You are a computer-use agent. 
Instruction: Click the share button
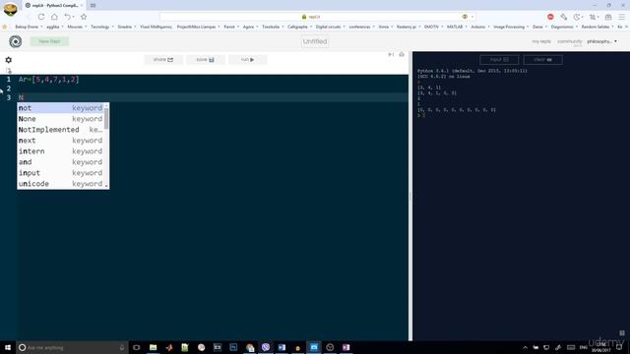coord(163,60)
